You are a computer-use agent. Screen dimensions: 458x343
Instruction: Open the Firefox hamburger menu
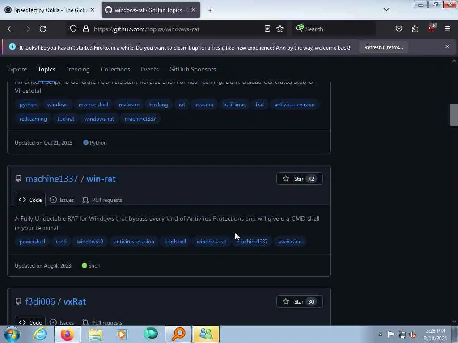(447, 29)
